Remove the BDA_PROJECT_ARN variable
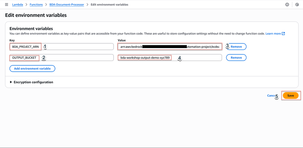 [237, 47]
